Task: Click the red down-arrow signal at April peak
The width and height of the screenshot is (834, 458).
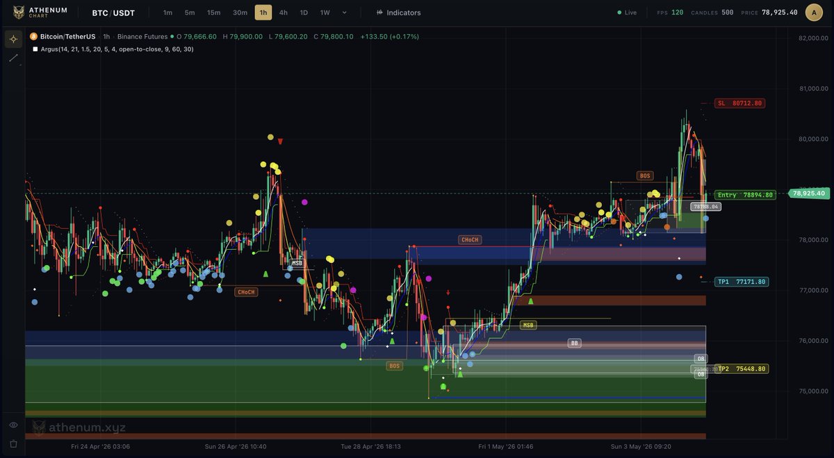Action: tap(280, 142)
